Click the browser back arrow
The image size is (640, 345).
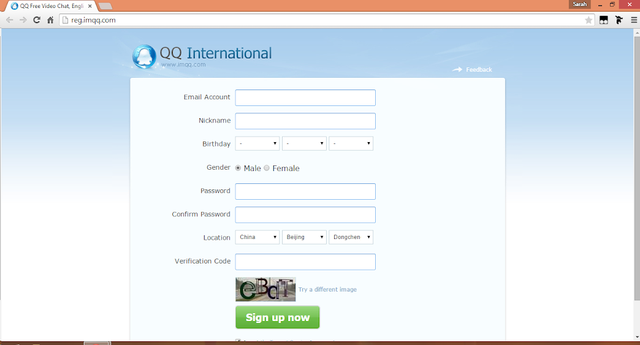point(9,20)
